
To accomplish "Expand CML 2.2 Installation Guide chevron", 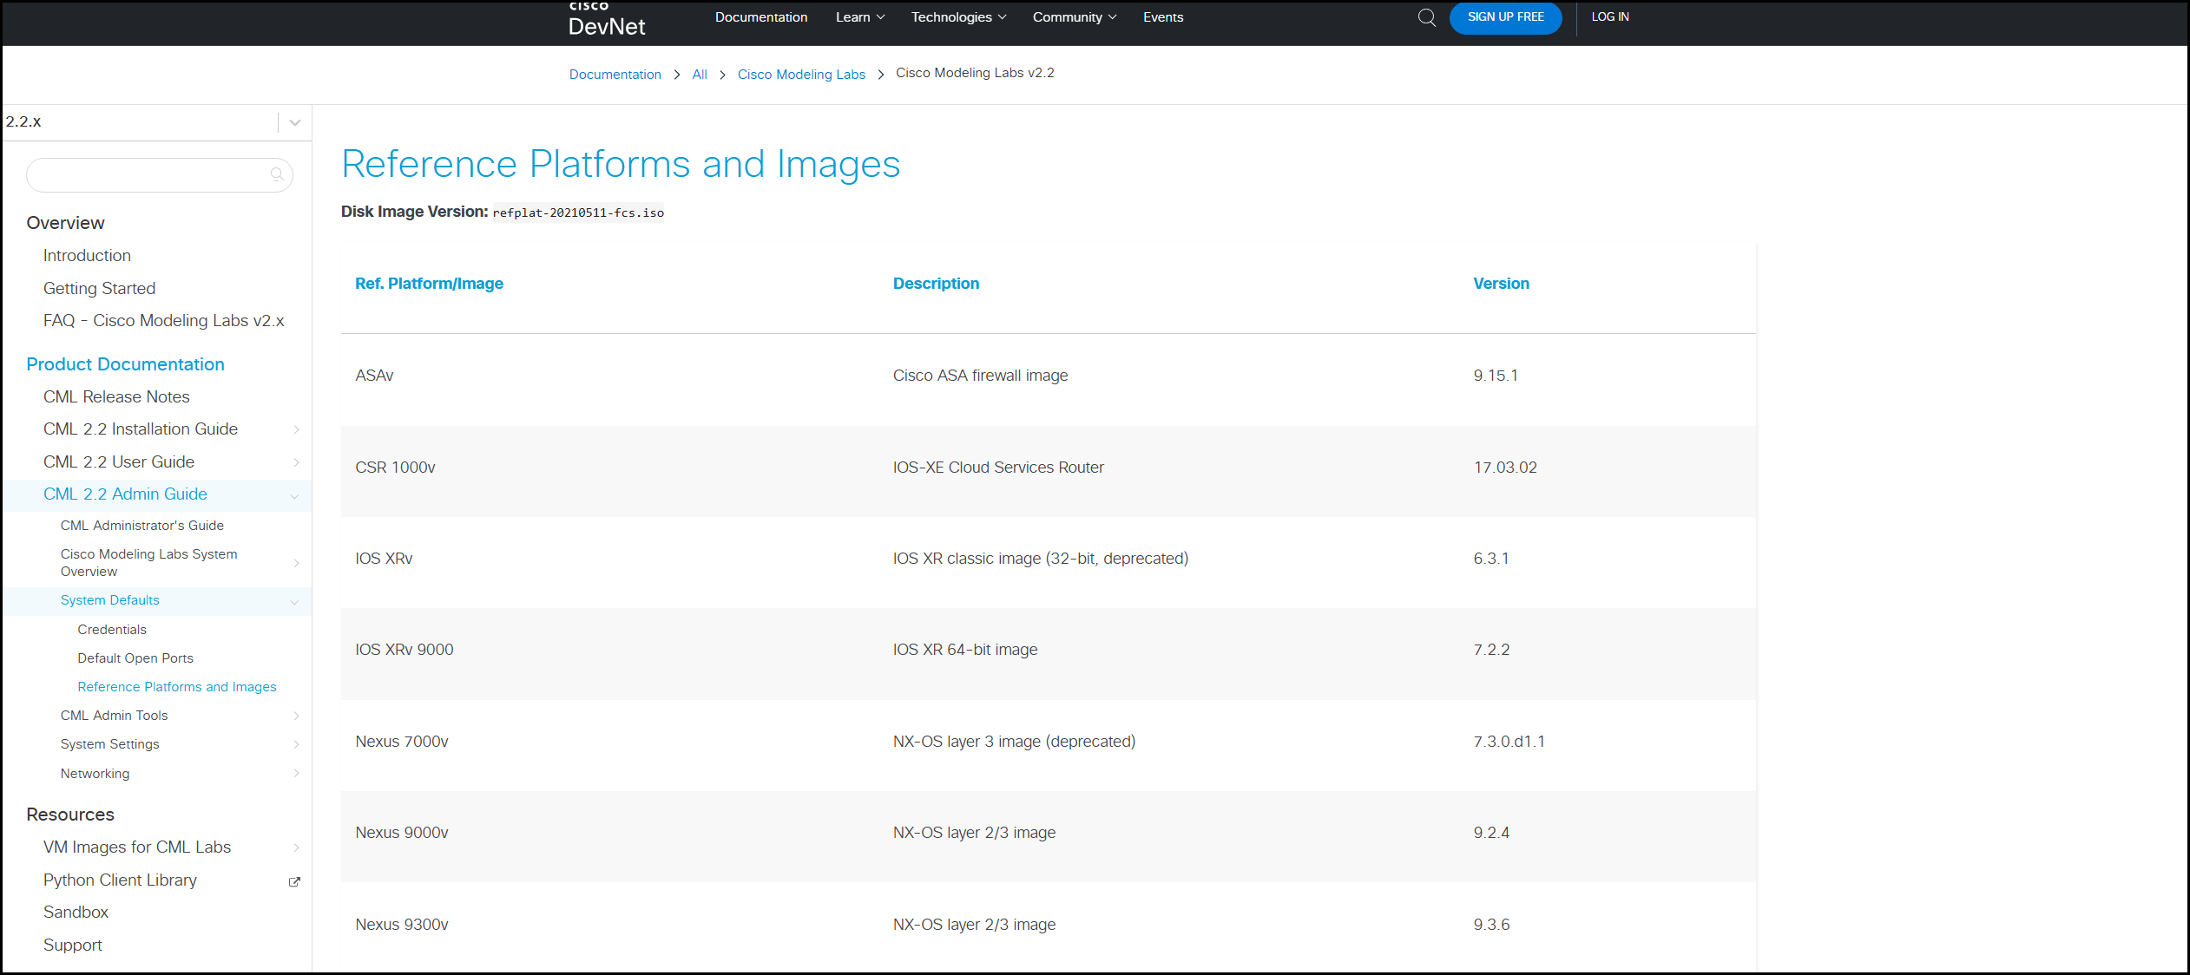I will (x=296, y=429).
